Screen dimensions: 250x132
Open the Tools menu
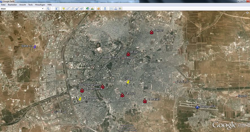tap(30, 5)
